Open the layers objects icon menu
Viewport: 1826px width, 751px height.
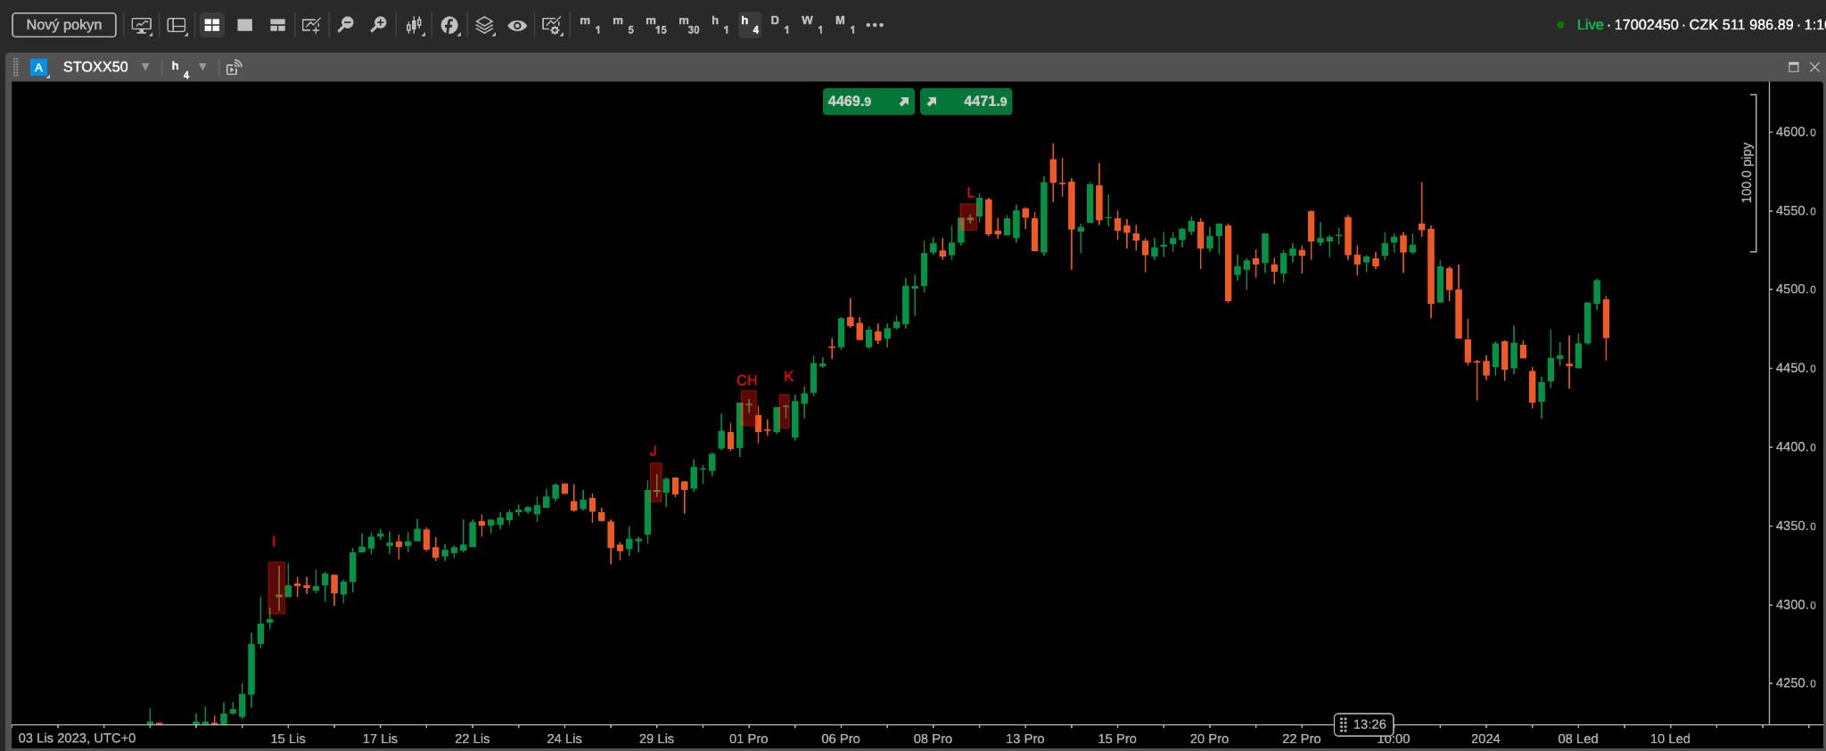click(484, 26)
